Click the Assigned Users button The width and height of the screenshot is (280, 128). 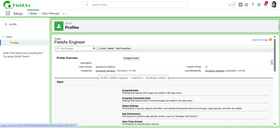click(131, 58)
